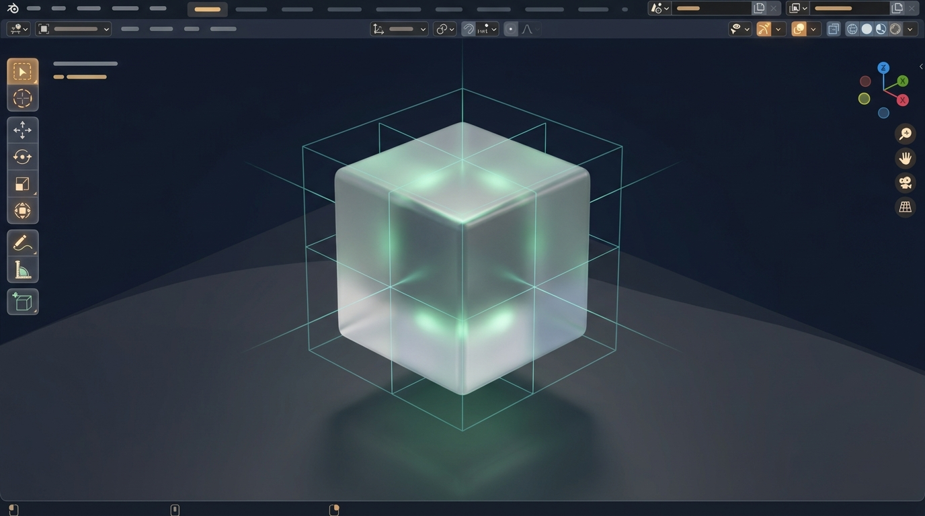Click the red X axis handle
Image resolution: width=925 pixels, height=516 pixels.
coord(903,100)
